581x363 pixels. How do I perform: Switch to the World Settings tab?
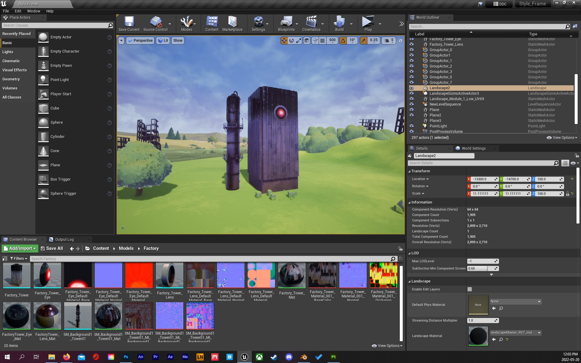point(473,148)
